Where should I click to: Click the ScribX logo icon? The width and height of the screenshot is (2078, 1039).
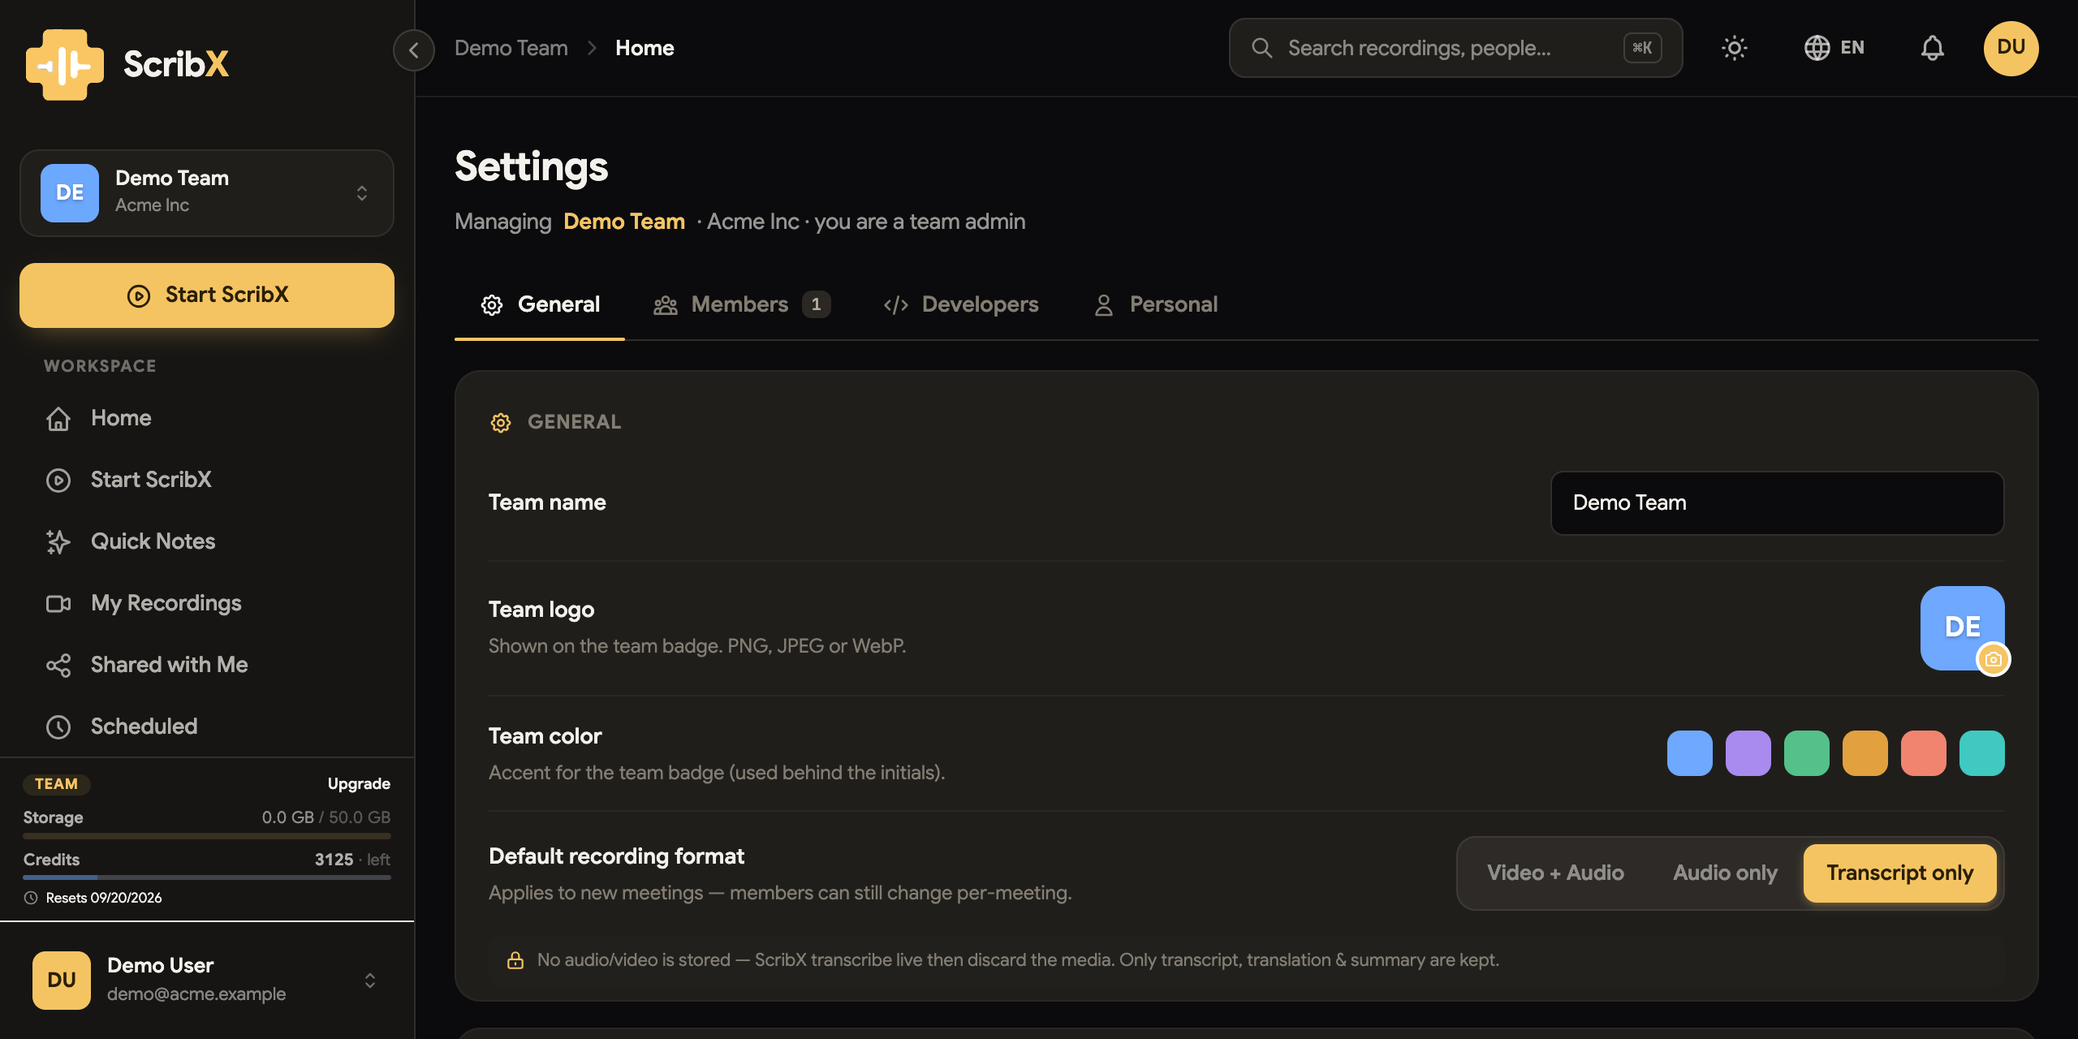(x=65, y=64)
